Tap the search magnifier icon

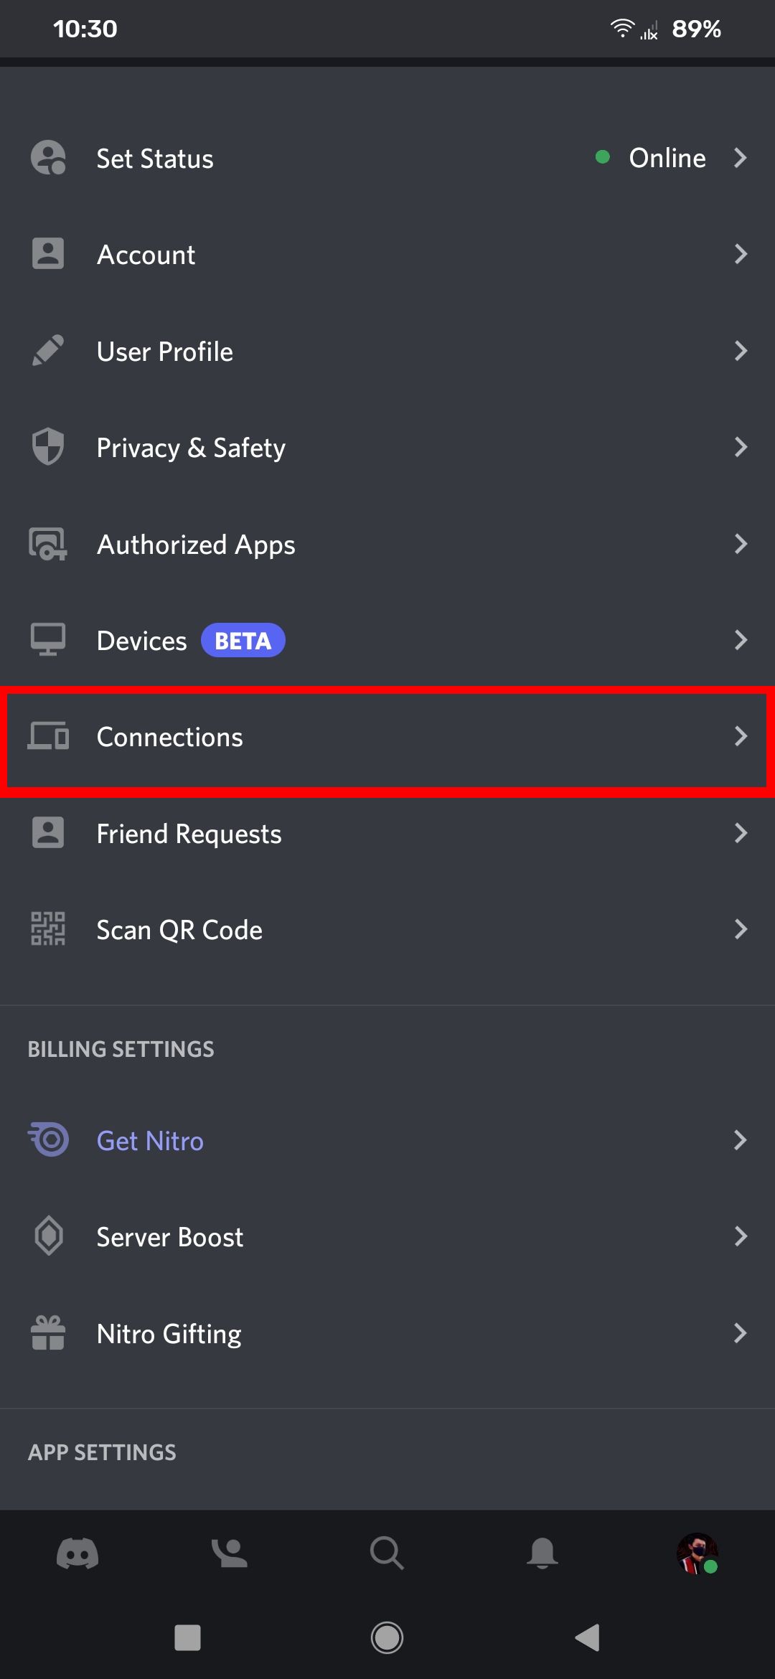[387, 1553]
